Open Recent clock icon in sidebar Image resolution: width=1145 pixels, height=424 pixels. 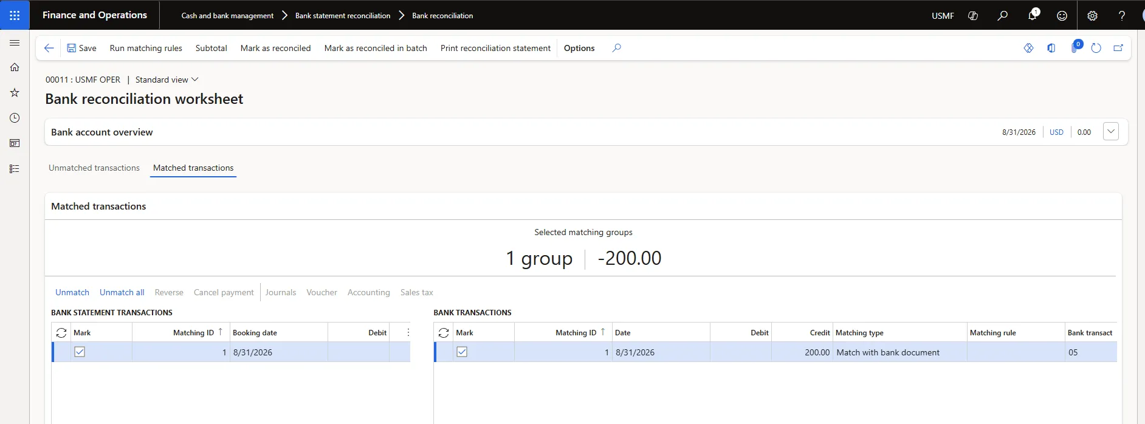coord(15,118)
